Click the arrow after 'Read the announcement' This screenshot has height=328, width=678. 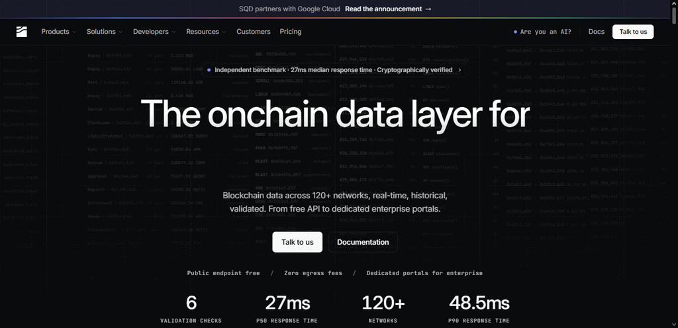(428, 9)
